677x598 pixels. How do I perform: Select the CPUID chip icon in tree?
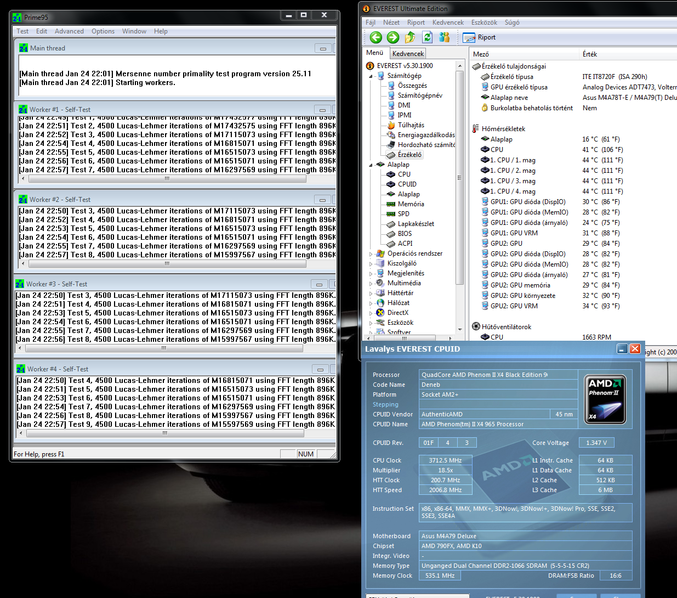(391, 184)
